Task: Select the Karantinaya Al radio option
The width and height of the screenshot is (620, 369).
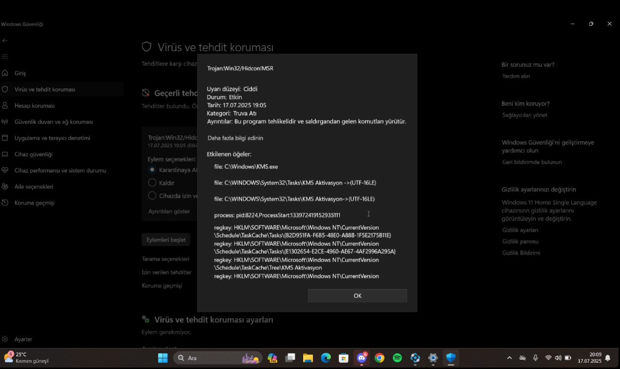Action: 152,170
